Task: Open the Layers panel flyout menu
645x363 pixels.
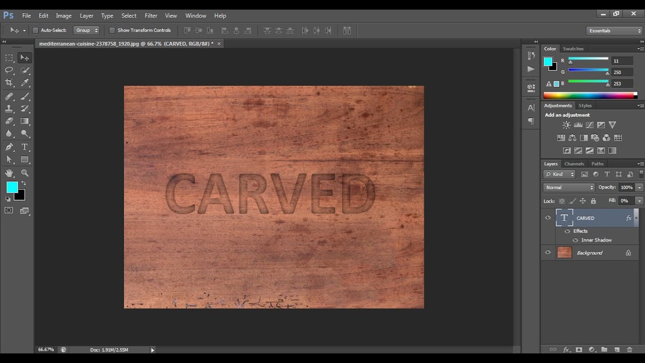Action: pyautogui.click(x=640, y=164)
